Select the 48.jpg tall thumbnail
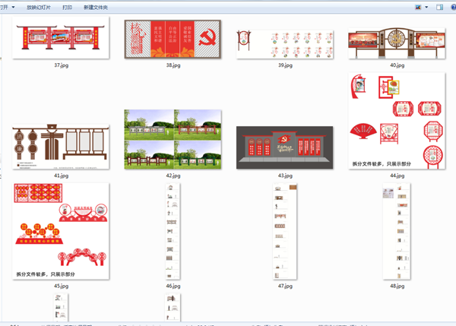Image resolution: width=456 pixels, height=326 pixels. (396, 231)
